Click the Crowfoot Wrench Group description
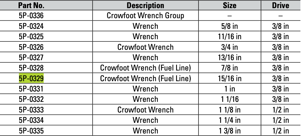Screen dimensions: 305x136 point(145,16)
